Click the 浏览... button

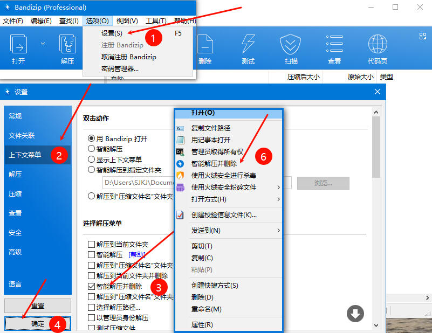tap(323, 183)
